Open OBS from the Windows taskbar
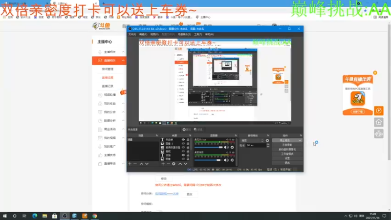 click(x=65, y=216)
